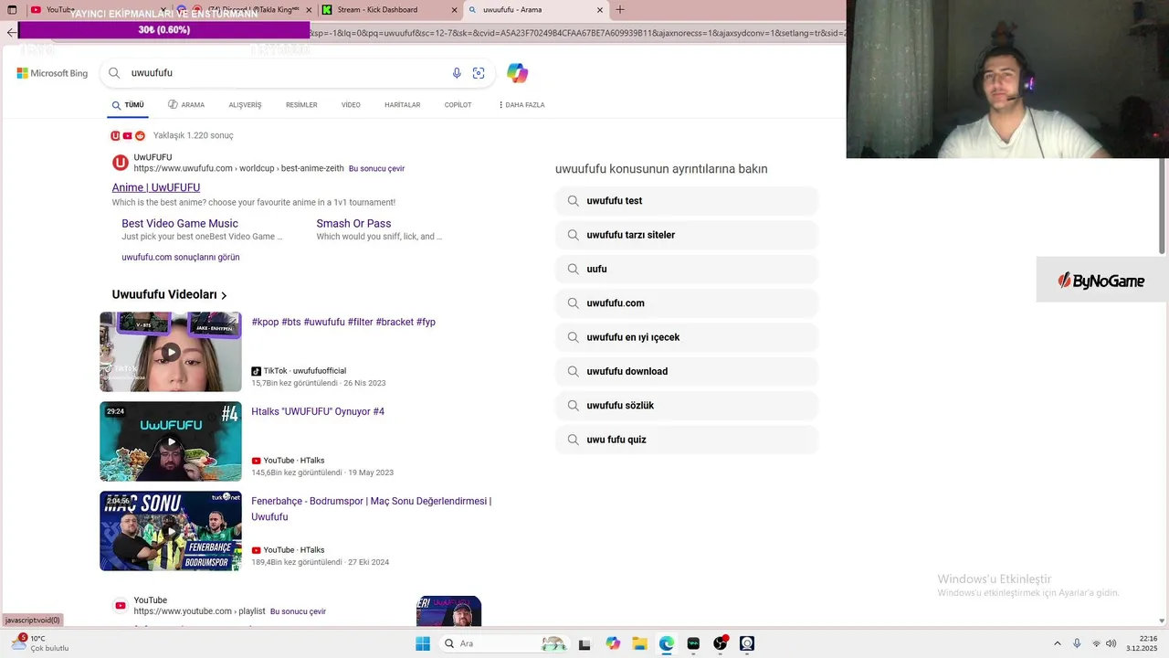
Task: Open the Copilot icon beside the search box
Action: [518, 73]
